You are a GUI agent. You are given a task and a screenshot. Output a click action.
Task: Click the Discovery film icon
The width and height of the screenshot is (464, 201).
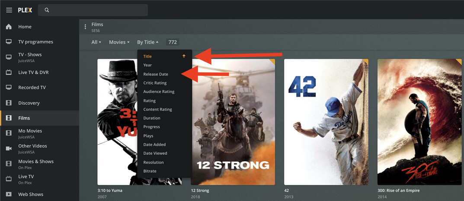[x=9, y=103]
